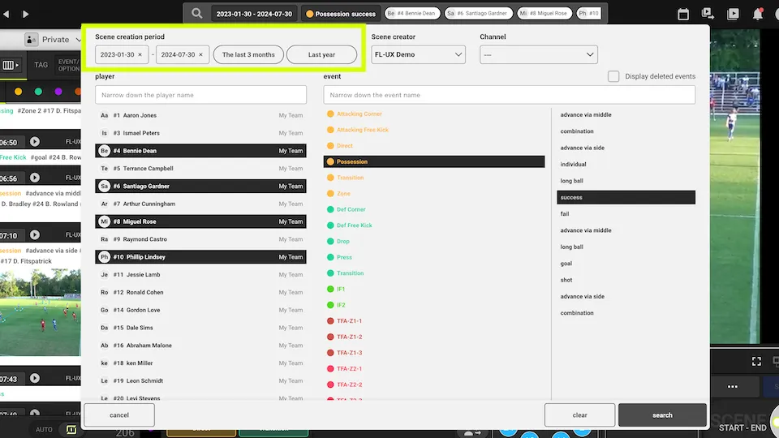
Task: Switch the list layout view icon
Action: 11,65
